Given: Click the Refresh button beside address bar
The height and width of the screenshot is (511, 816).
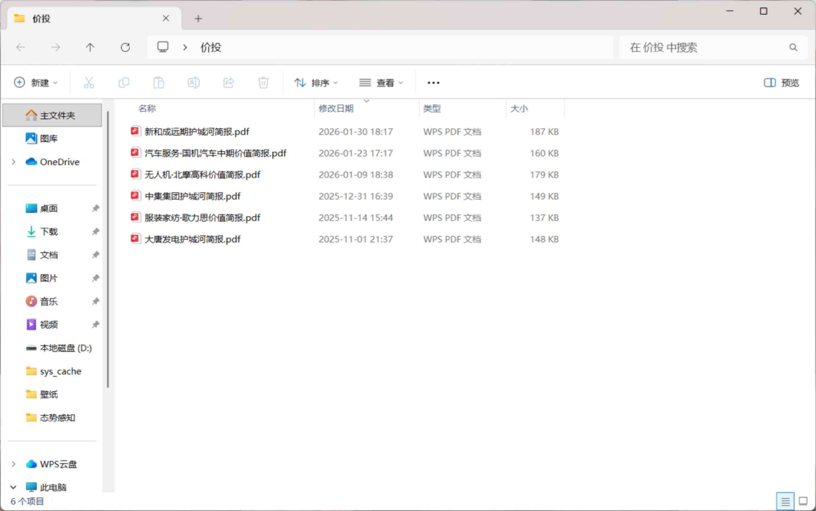Looking at the screenshot, I should pos(125,47).
